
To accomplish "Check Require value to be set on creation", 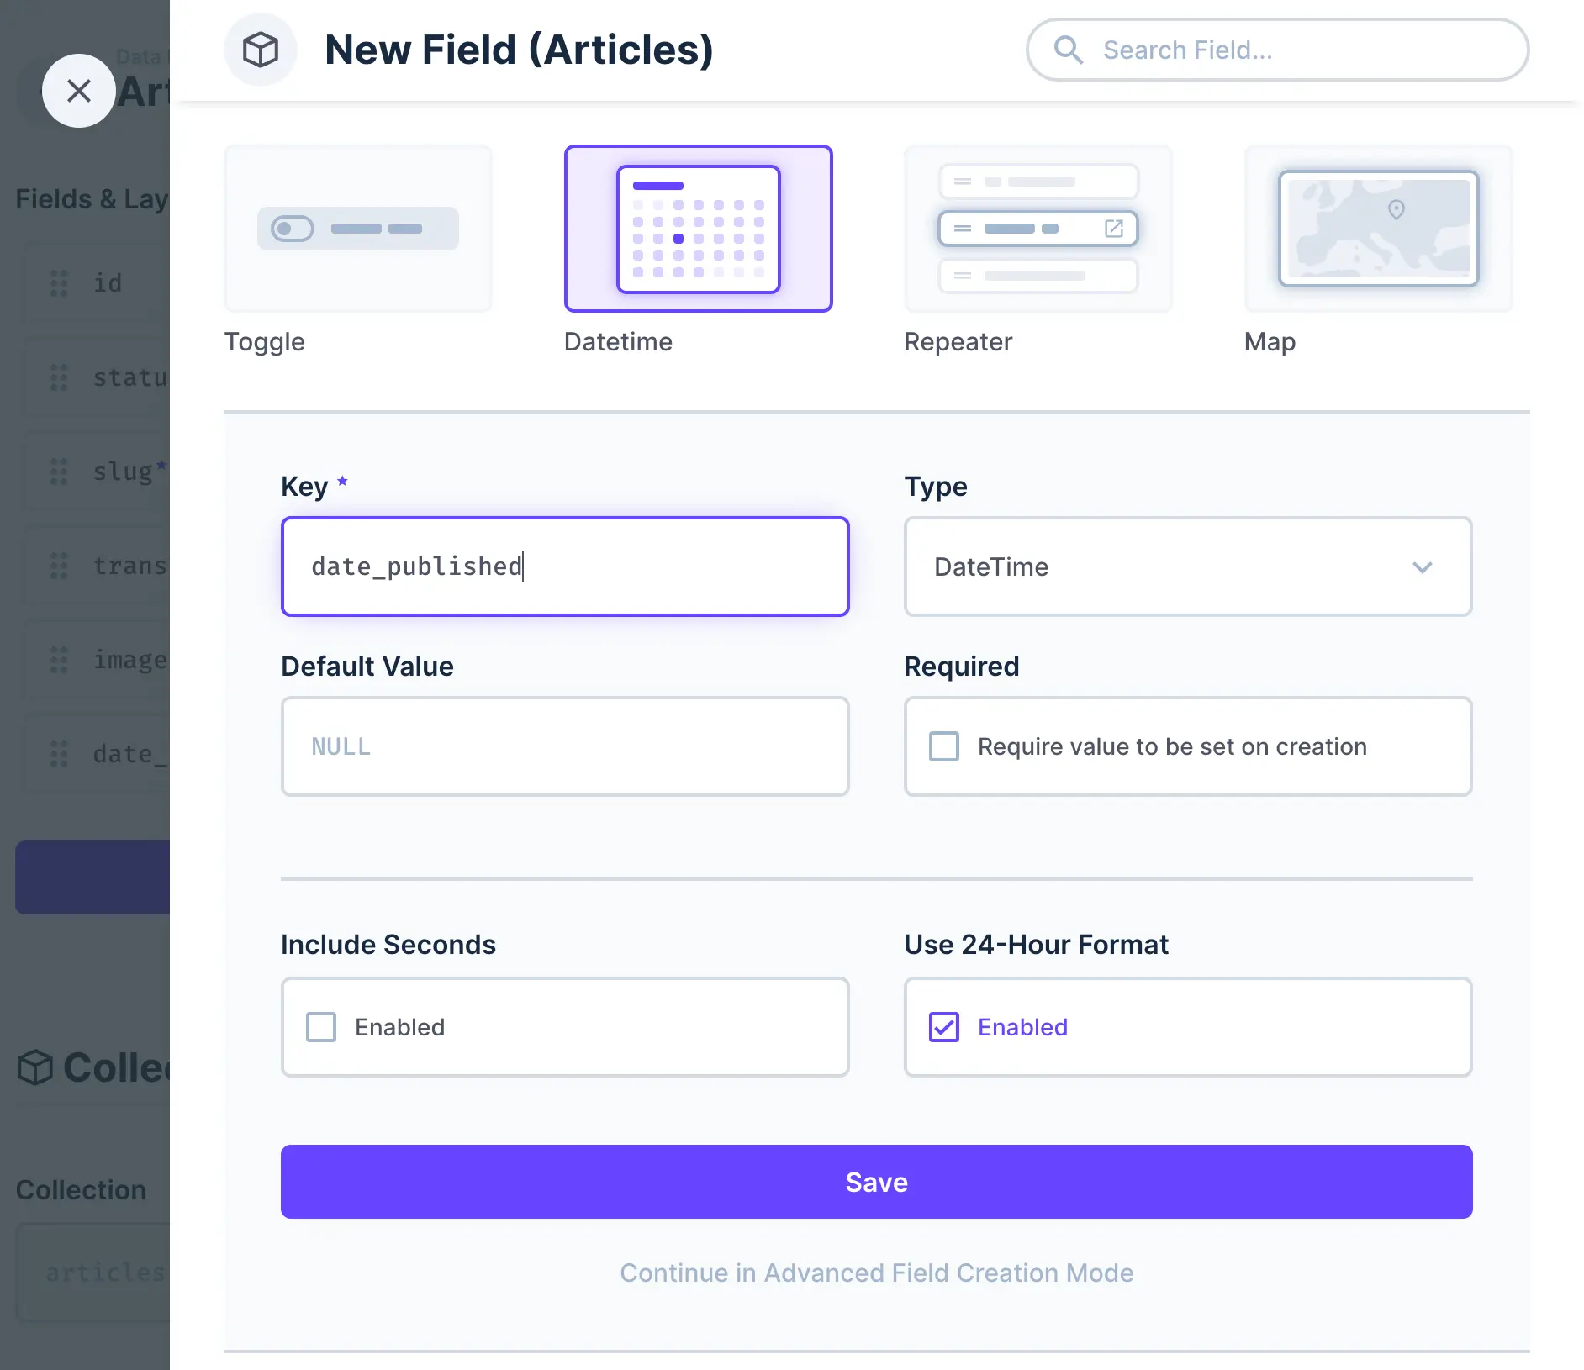I will coord(944,746).
